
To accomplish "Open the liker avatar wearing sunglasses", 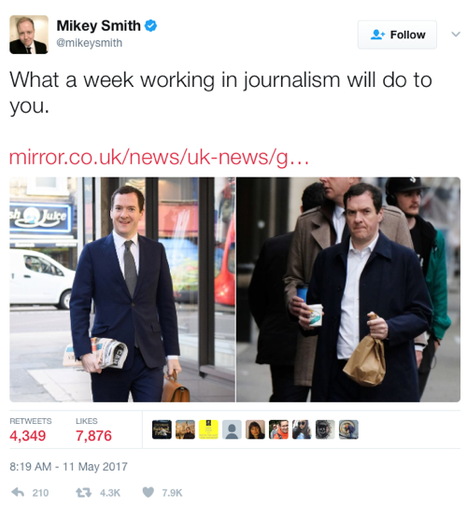I will click(x=302, y=429).
